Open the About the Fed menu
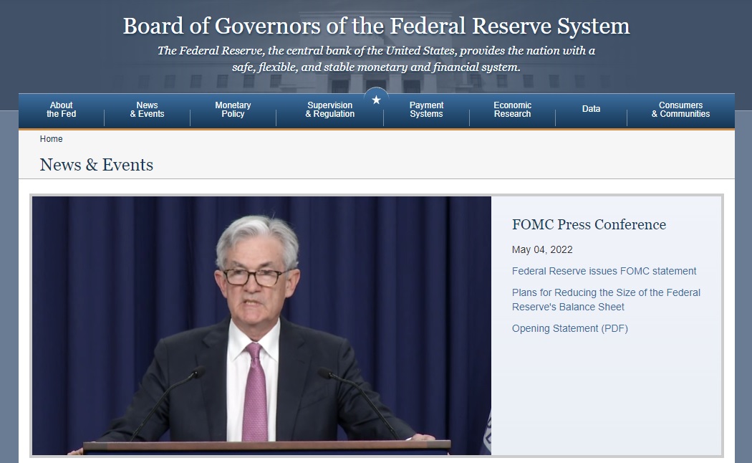Image resolution: width=752 pixels, height=463 pixels. pos(62,110)
